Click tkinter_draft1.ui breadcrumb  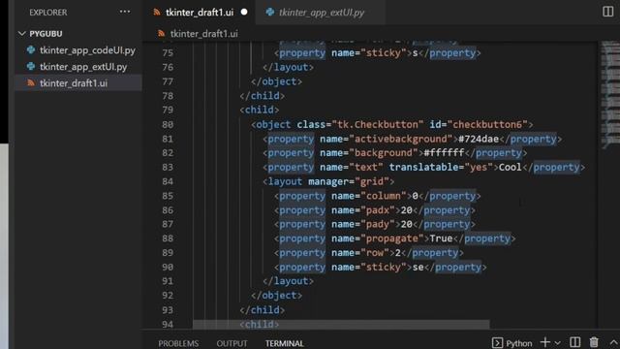coord(204,34)
